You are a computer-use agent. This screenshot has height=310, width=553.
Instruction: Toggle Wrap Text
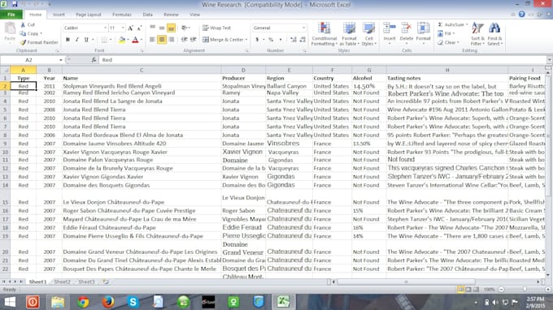[216, 28]
